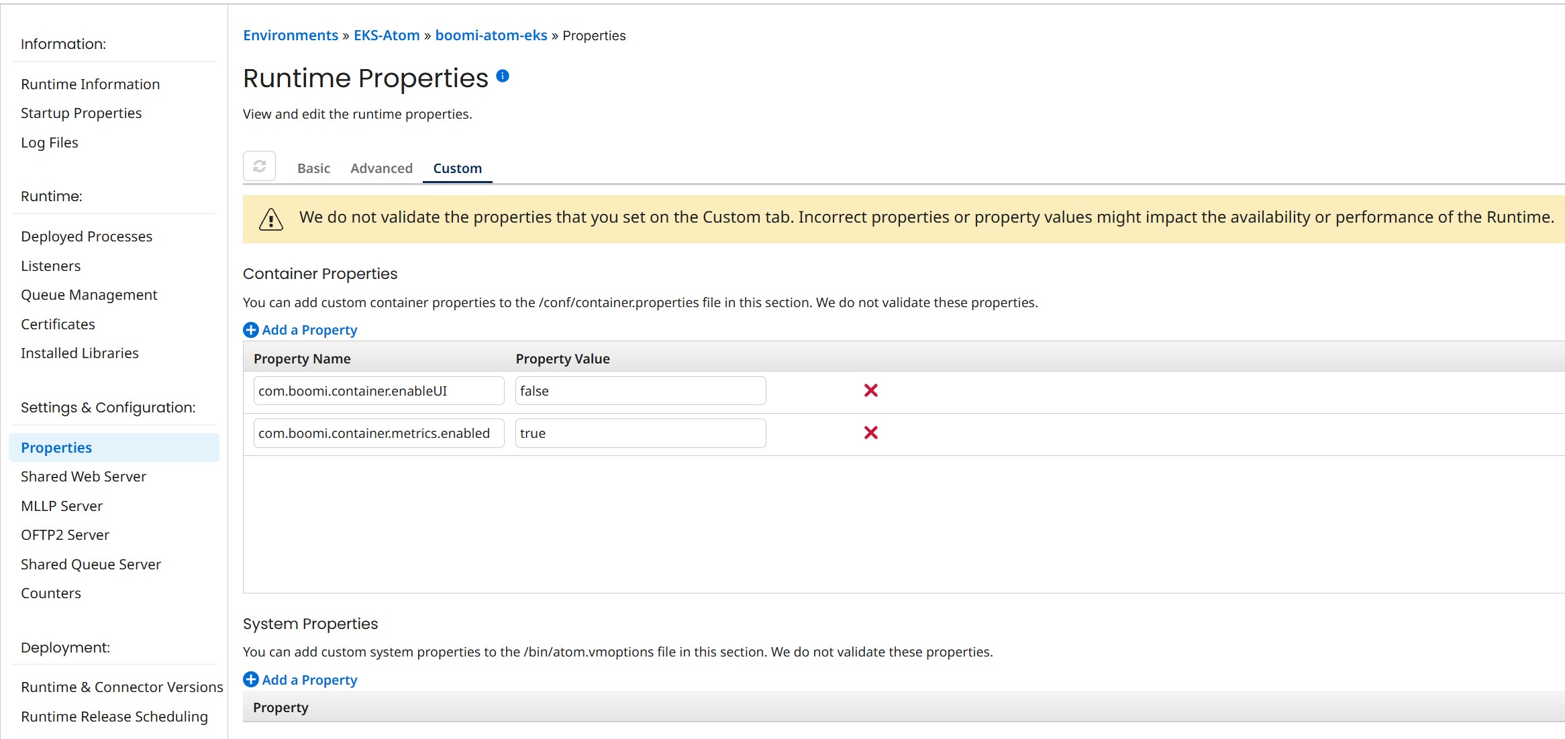The height and width of the screenshot is (739, 1565).
Task: Click plus icon to add container property
Action: pyautogui.click(x=251, y=330)
